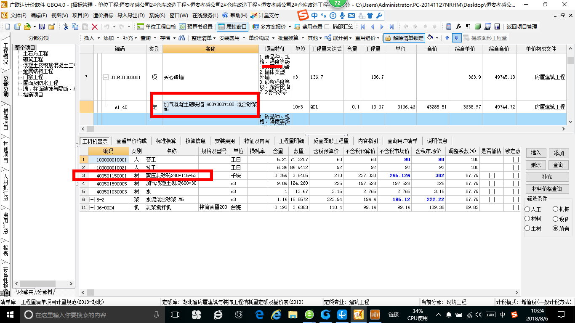Collapse item 010401003001 tree node

point(106,77)
